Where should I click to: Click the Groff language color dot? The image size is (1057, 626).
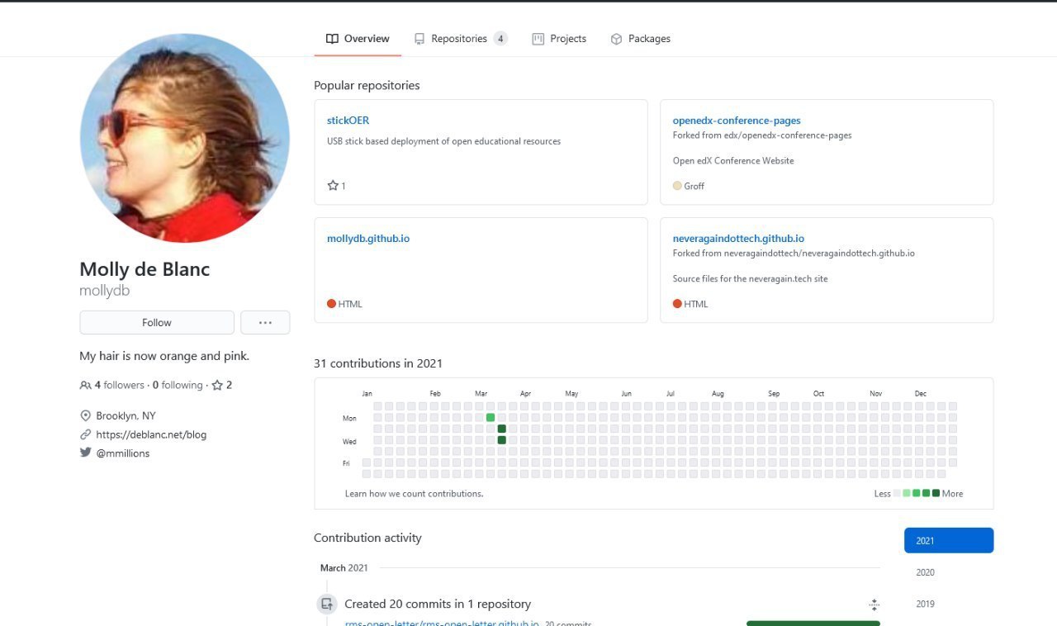click(677, 186)
